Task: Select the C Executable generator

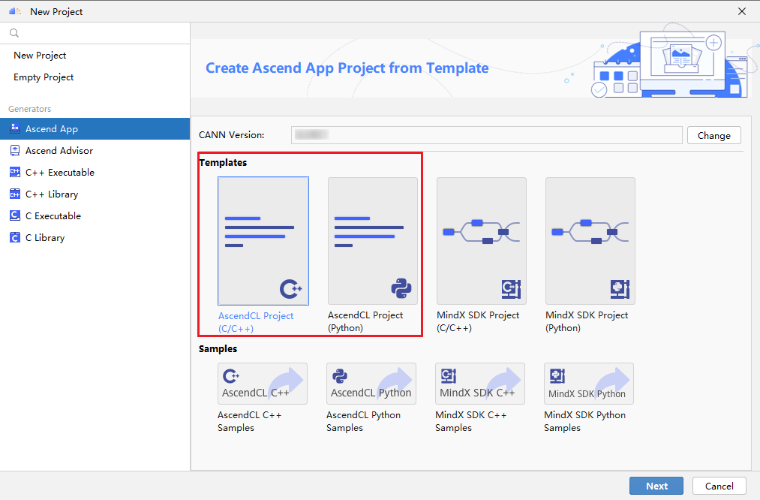Action: pyautogui.click(x=95, y=215)
